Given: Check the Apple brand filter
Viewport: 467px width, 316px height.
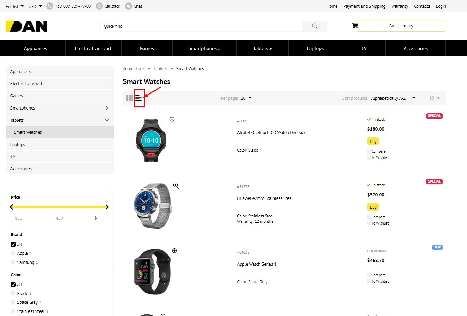Looking at the screenshot, I should [13, 253].
